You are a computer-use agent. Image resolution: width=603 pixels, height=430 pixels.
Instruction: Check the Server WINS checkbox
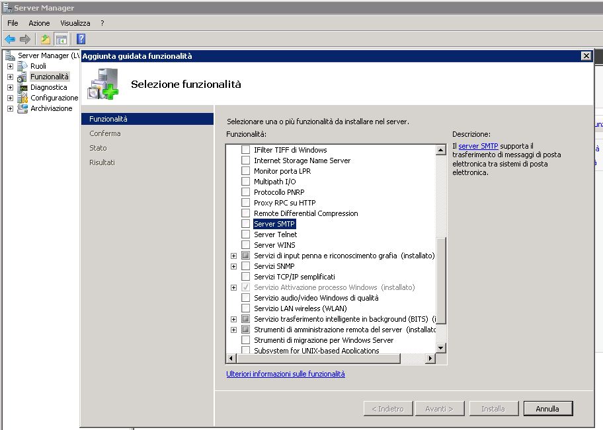[x=245, y=245]
